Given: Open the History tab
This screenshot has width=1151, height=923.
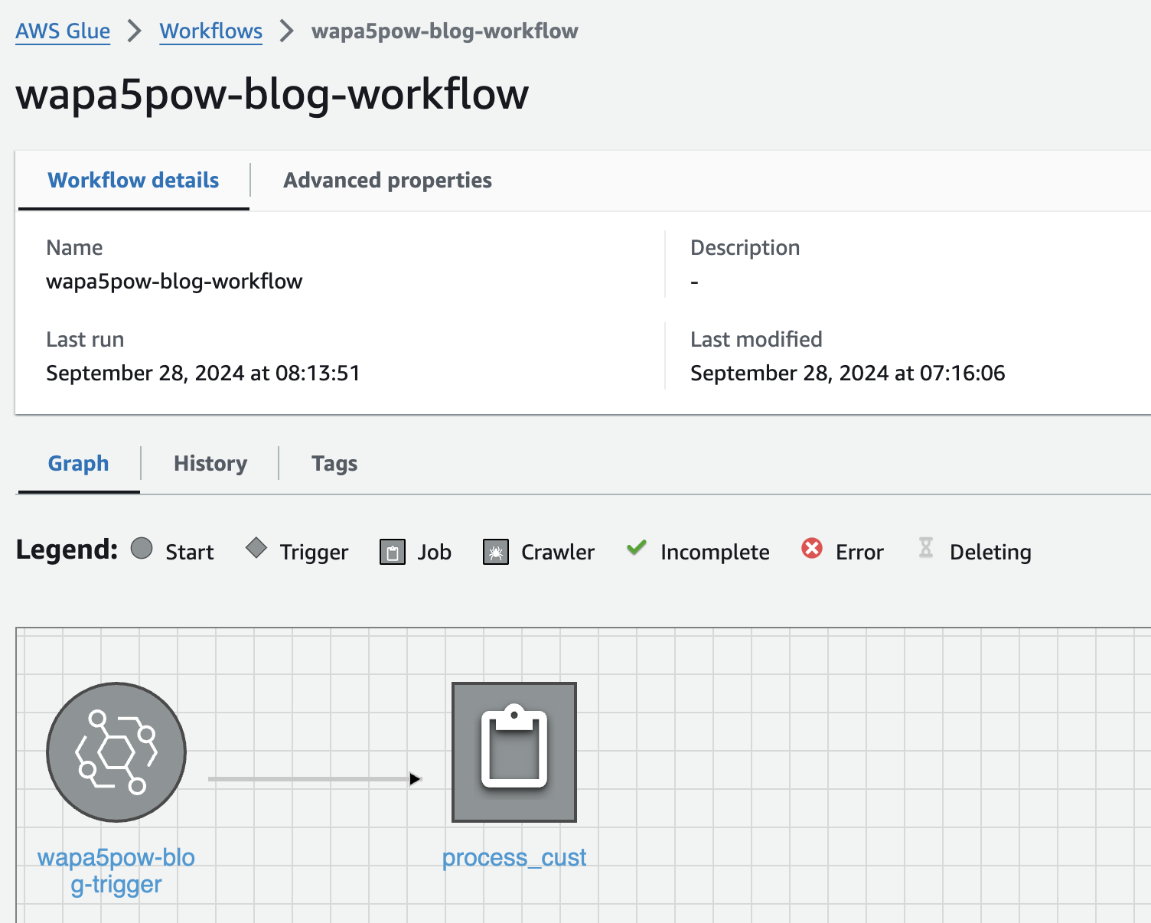Looking at the screenshot, I should click(x=210, y=464).
